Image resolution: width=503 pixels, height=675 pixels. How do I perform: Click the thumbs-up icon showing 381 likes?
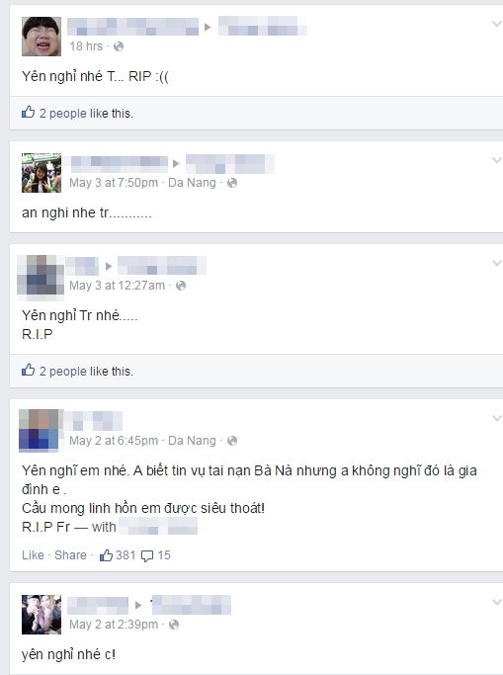(x=106, y=555)
